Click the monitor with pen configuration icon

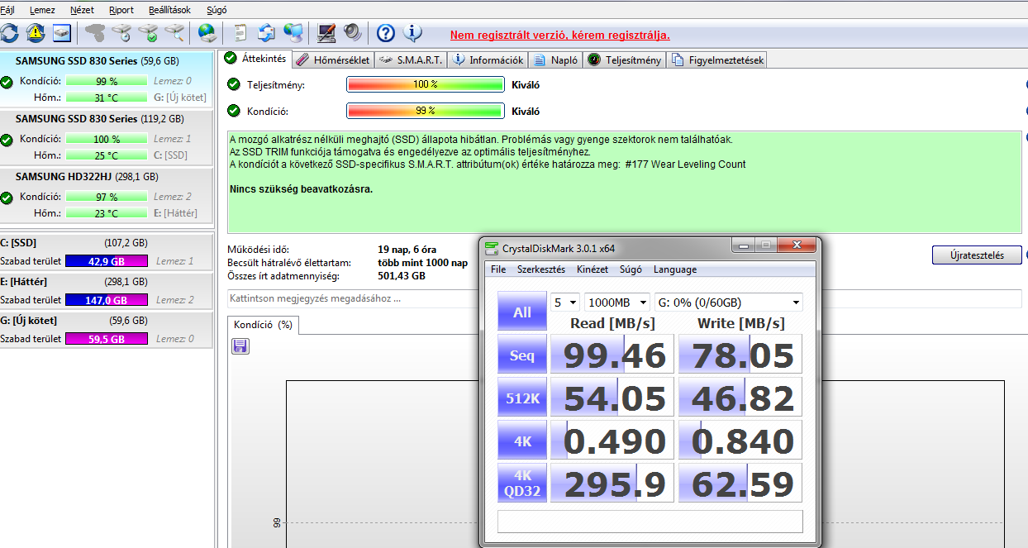click(326, 33)
